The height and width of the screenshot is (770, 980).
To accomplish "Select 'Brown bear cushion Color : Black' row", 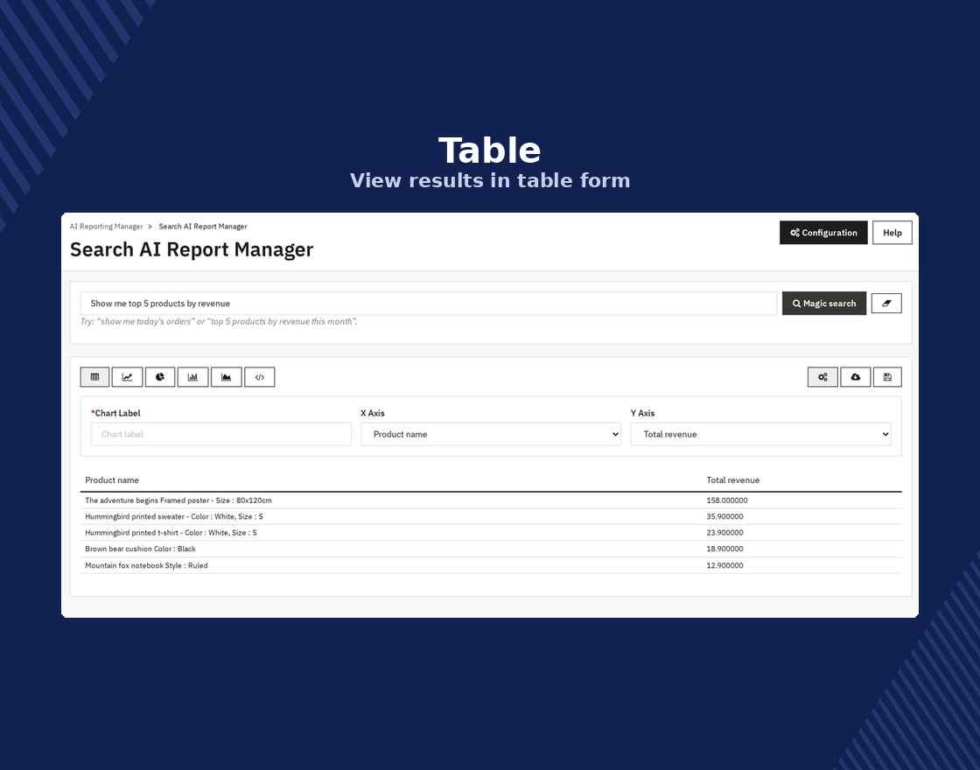I will point(491,549).
